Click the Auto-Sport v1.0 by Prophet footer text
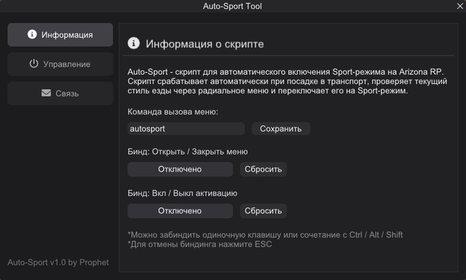The width and height of the screenshot is (466, 280). point(58,262)
